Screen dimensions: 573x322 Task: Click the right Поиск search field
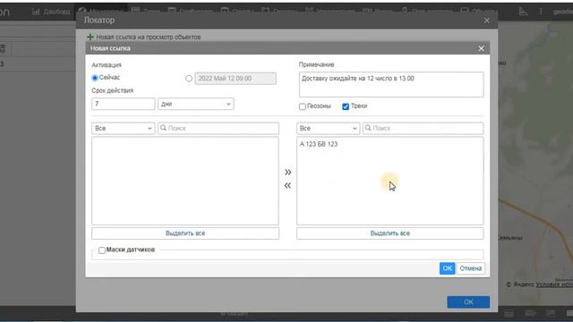(x=423, y=128)
